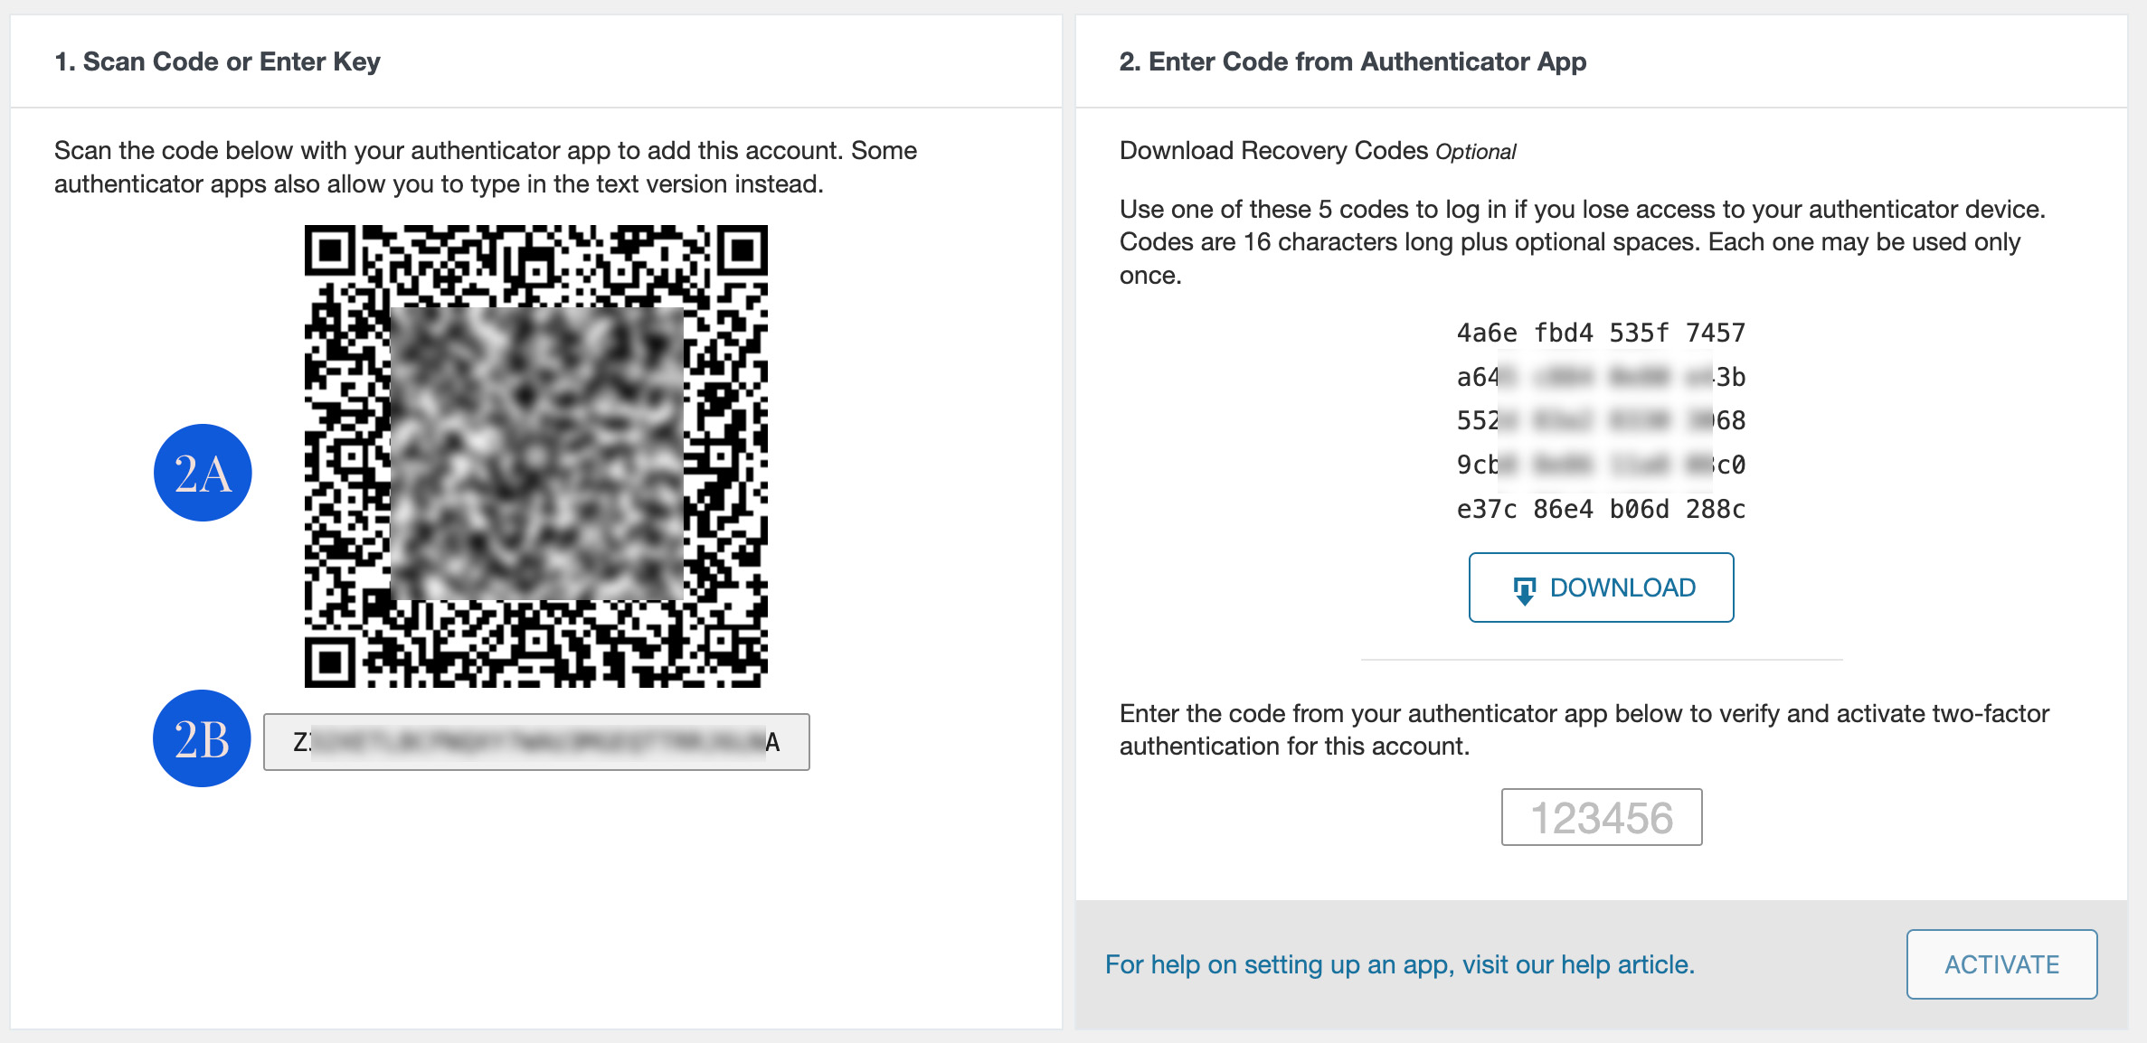Click Enter Code from Authenticator App heading
The height and width of the screenshot is (1043, 2147).
(1353, 61)
